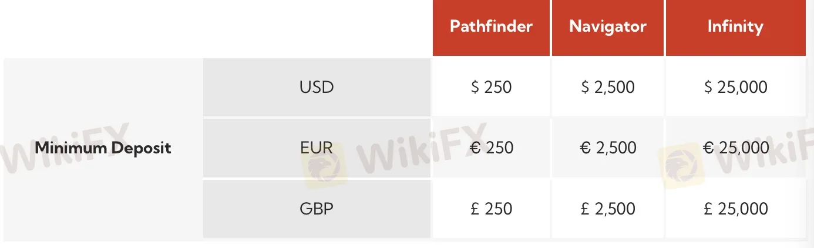Click the $ 25,000 Infinity deposit
This screenshot has height=248, width=814.
pyautogui.click(x=735, y=87)
